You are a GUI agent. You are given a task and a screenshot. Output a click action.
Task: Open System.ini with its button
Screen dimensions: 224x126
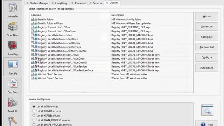207,27
